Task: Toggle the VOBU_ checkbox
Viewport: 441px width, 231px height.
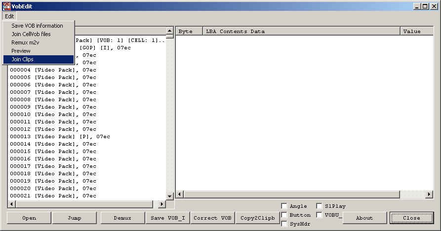Action: [x=319, y=215]
